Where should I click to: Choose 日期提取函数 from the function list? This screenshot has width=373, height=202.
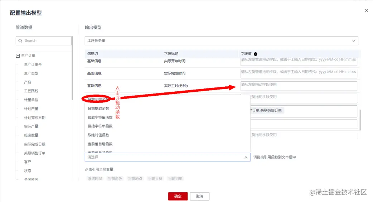(x=98, y=109)
